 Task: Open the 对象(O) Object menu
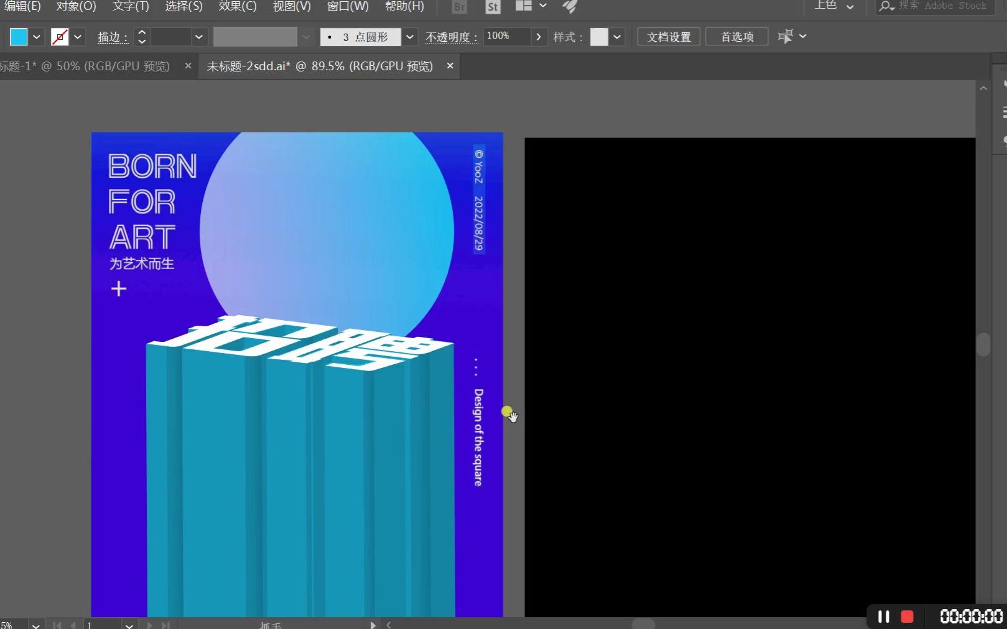pos(76,6)
